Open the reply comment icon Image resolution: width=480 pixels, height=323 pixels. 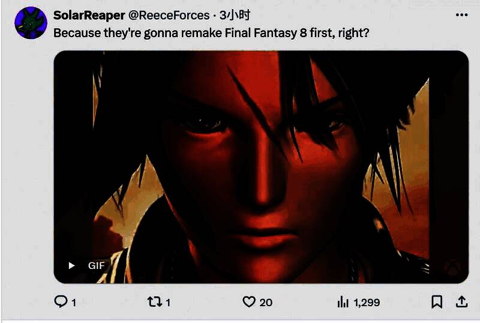click(x=61, y=301)
